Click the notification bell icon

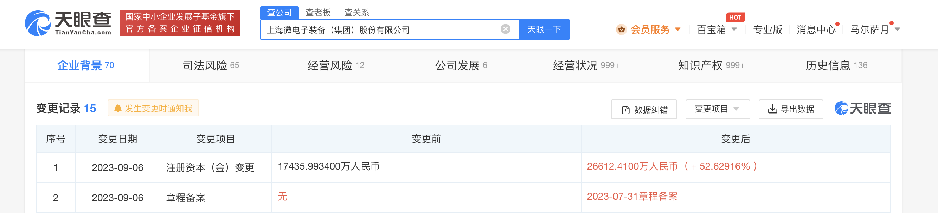(x=118, y=109)
